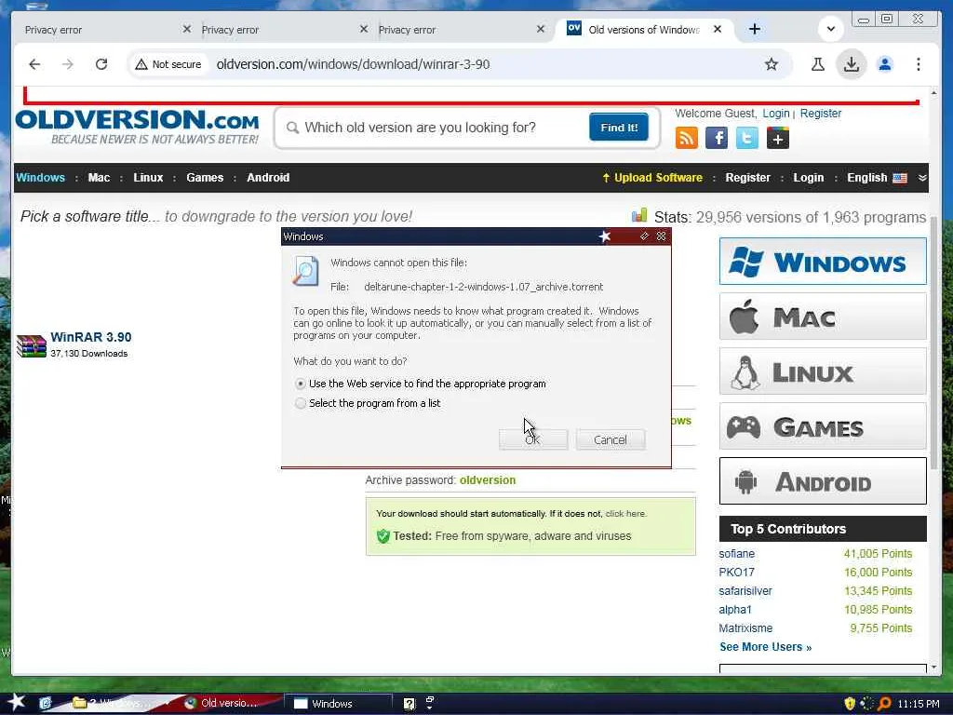Click See More Users link

pos(765,647)
